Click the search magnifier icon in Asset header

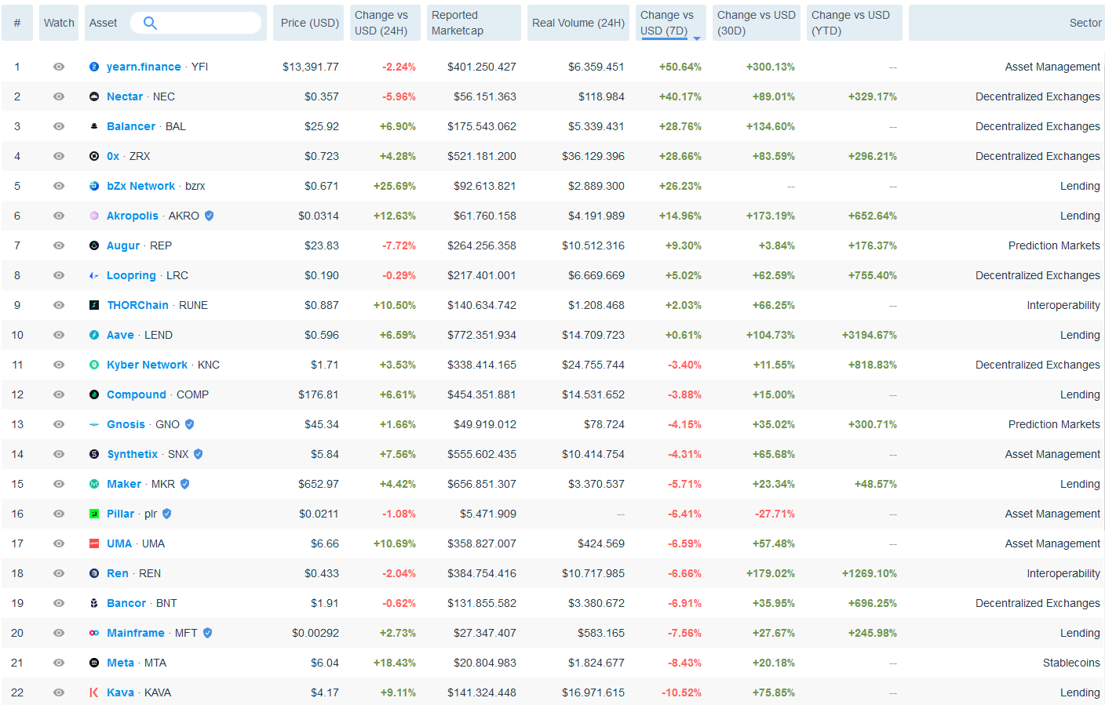click(x=150, y=24)
